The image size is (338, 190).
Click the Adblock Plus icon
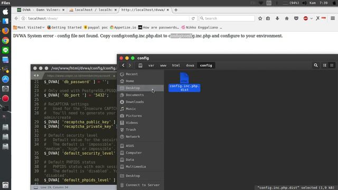point(305,18)
